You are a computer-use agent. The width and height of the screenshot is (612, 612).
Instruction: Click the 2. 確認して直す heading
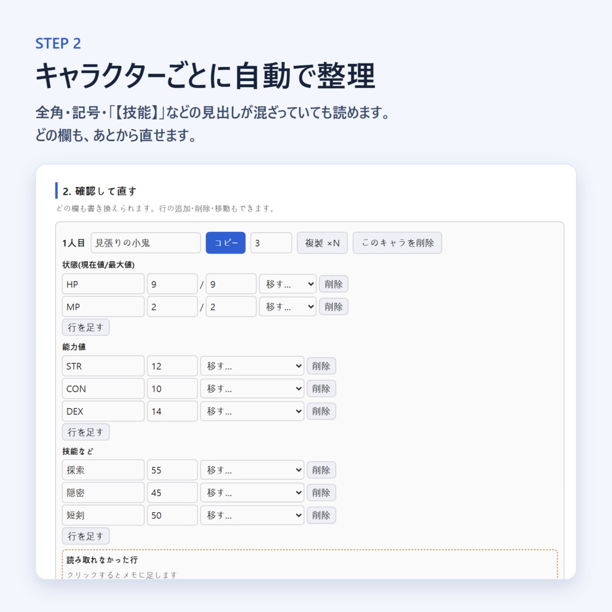point(100,191)
